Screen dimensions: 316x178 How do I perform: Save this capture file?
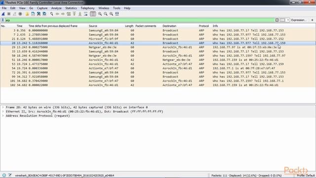(33, 14)
